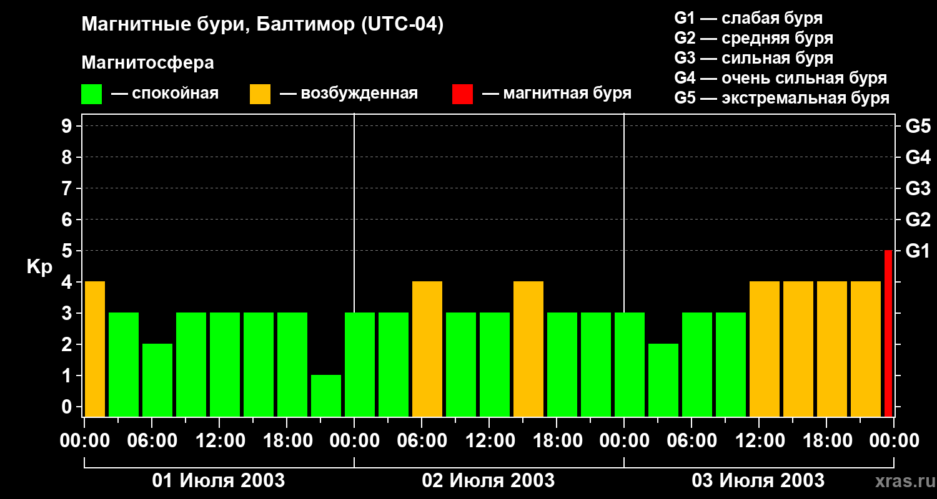This screenshot has width=937, height=499.
Task: Click the '03 Июля 2003' date label
Action: [758, 481]
